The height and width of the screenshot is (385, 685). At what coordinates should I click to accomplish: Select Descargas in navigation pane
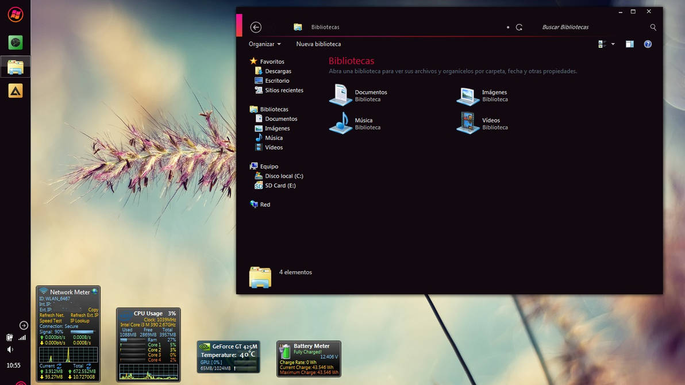coord(278,71)
